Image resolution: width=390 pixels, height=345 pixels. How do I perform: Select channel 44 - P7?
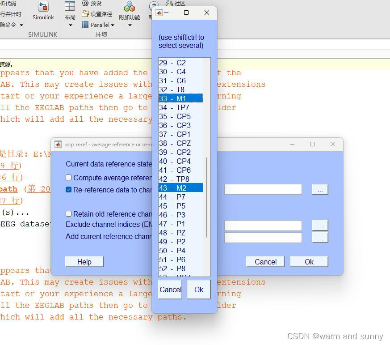181,197
